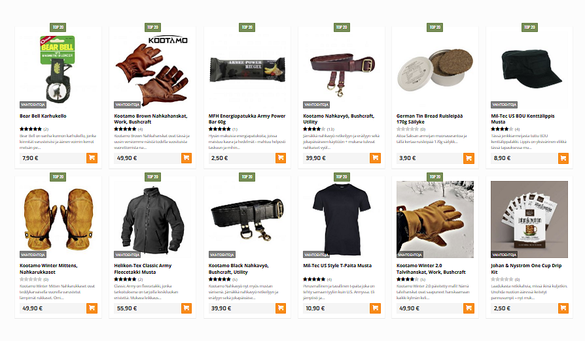This screenshot has height=341, width=585.
Task: Click the black fleece jacket image
Action: (152, 219)
